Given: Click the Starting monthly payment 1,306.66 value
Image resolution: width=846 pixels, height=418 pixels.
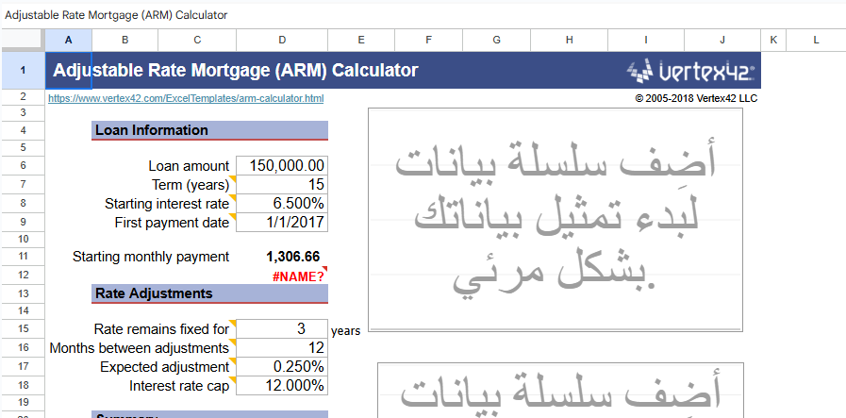Looking at the screenshot, I should 293,257.
